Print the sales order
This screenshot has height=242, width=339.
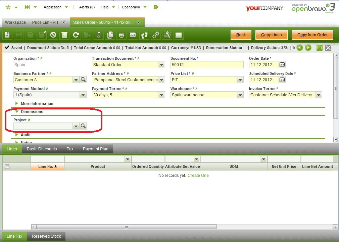(122, 35)
